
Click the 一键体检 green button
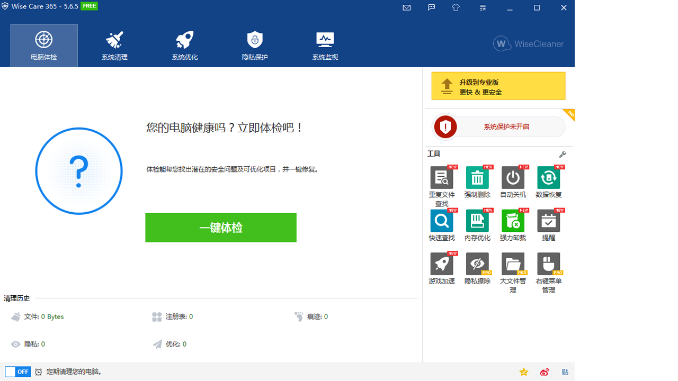(220, 228)
